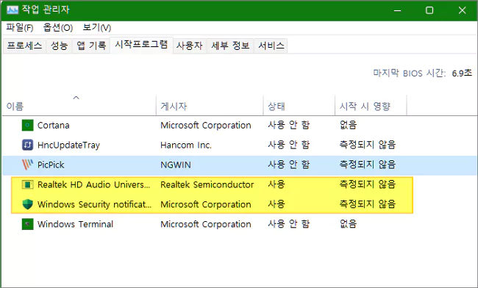Switch to the 사용자 tab
This screenshot has width=478, height=288.
[x=189, y=46]
